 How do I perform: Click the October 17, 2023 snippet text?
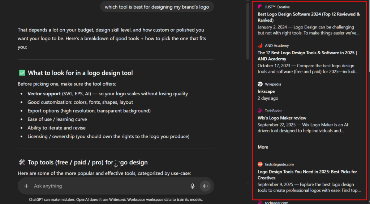coord(308,69)
